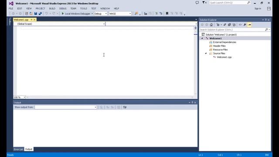Save the current file with Save icon
This screenshot has width=279, height=157.
[x=36, y=14]
